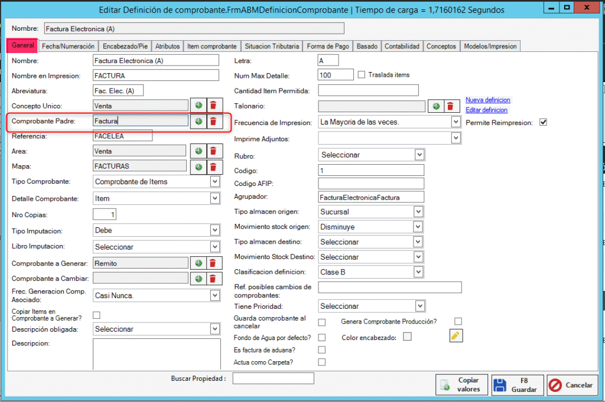Click green add icon beside Comprobante a Cambiar

(199, 278)
